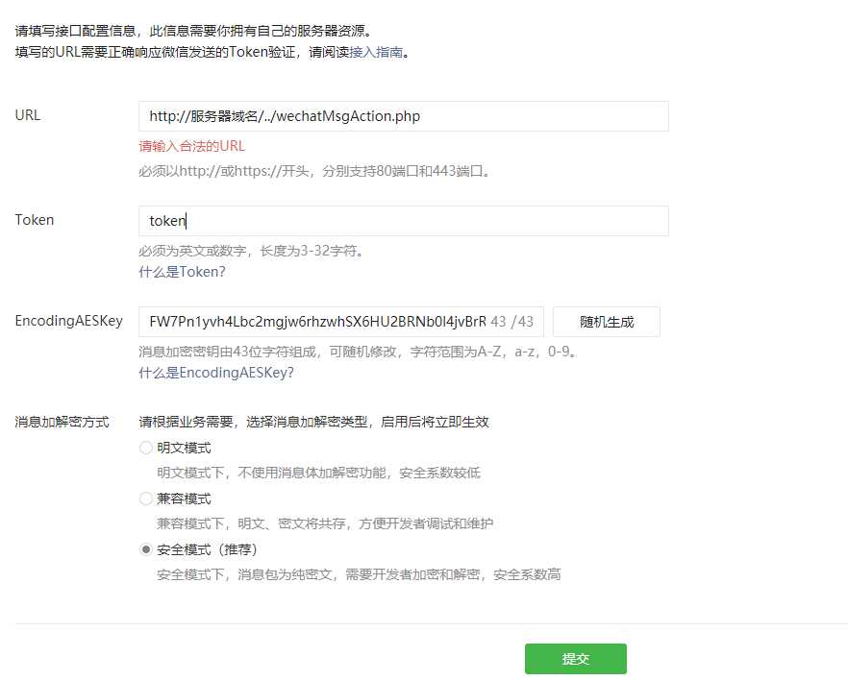This screenshot has width=848, height=681.
Task: Select the 安全模式（推荐）secure mode radio button
Action: coord(146,549)
